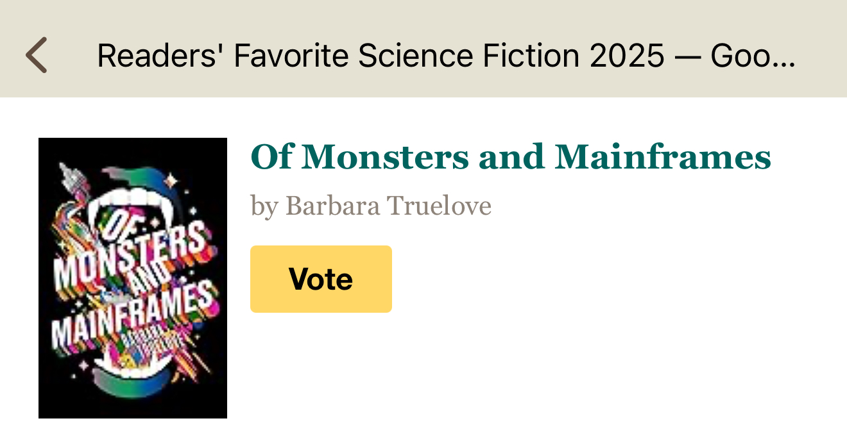Click the green book title text
This screenshot has width=847, height=439.
pos(510,157)
